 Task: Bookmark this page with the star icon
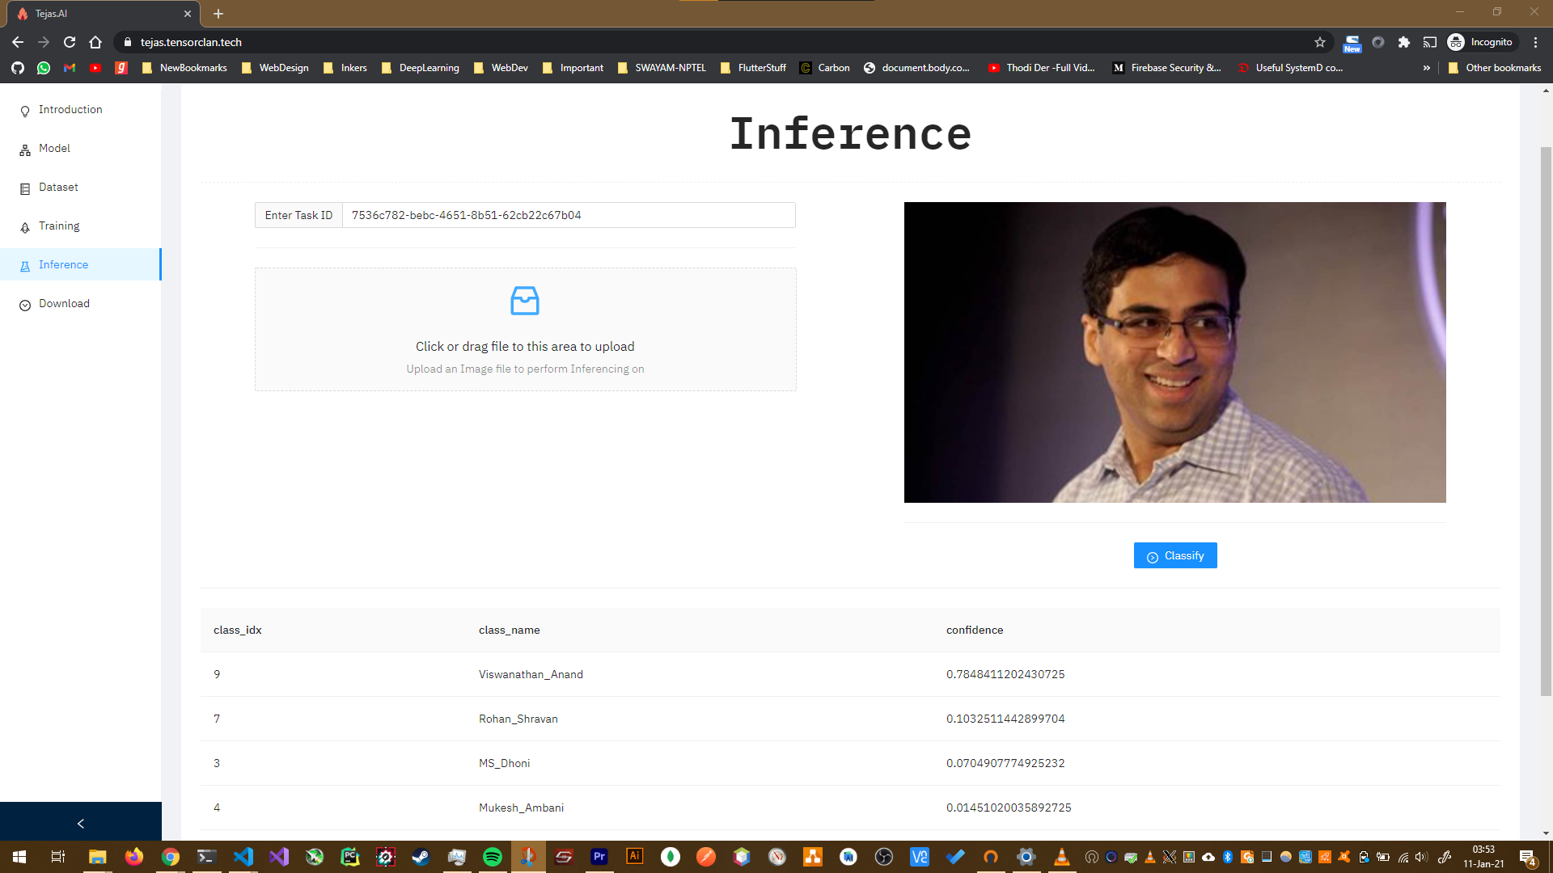1320,42
